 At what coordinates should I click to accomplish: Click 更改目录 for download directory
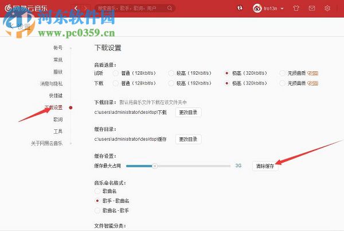(x=188, y=112)
